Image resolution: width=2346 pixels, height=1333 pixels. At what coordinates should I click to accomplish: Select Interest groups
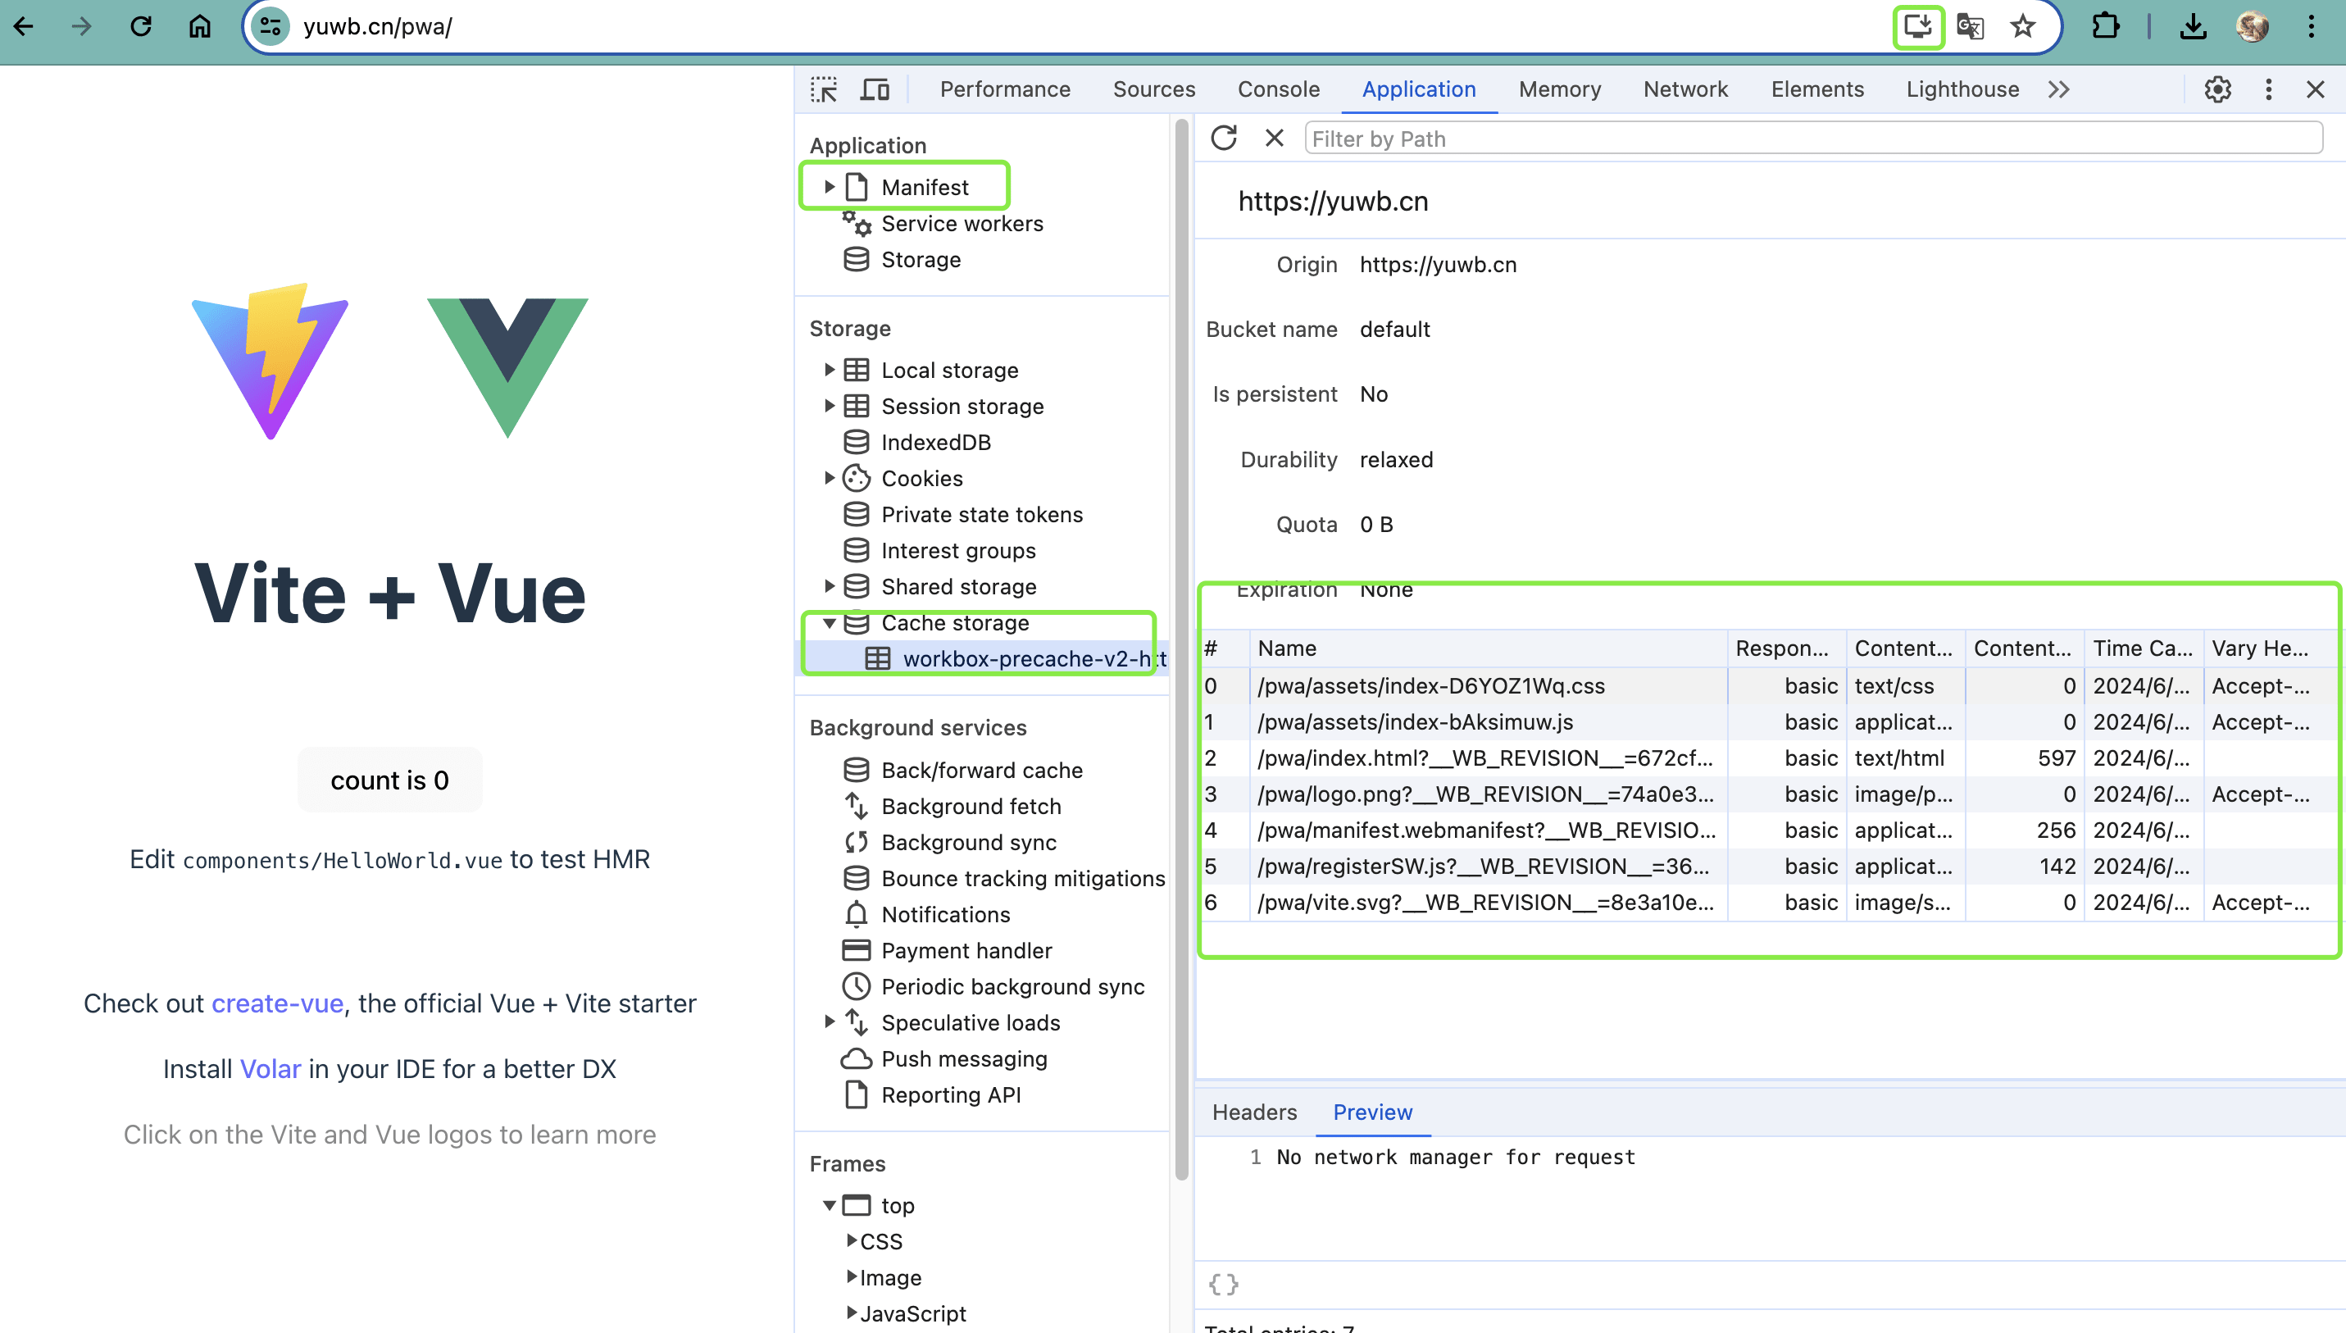point(957,550)
